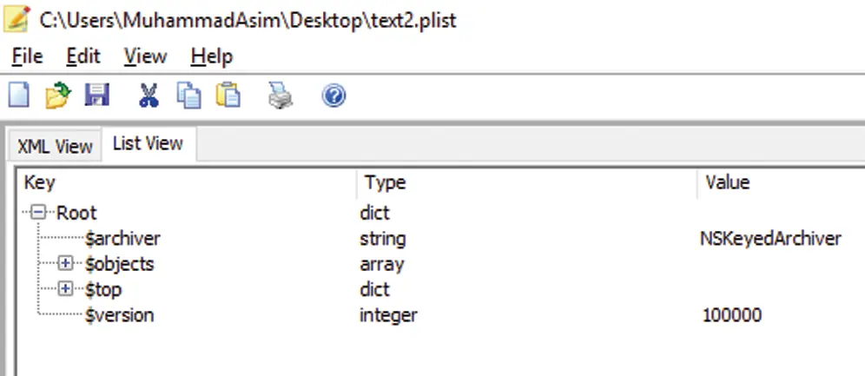Select the $version tree item
The width and height of the screenshot is (865, 376).
(x=119, y=315)
